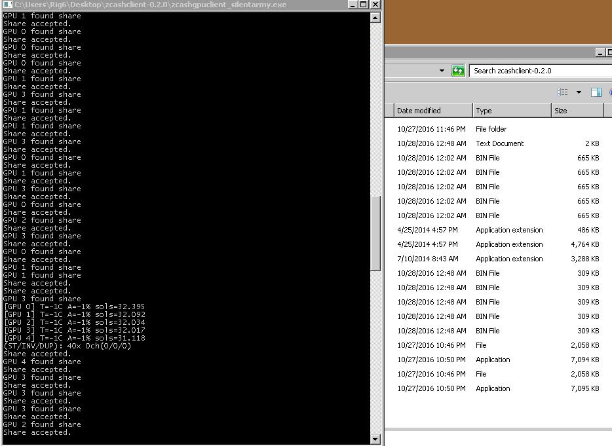The width and height of the screenshot is (612, 446).
Task: Minimize the zcashgpuclient console window
Action: (353, 5)
